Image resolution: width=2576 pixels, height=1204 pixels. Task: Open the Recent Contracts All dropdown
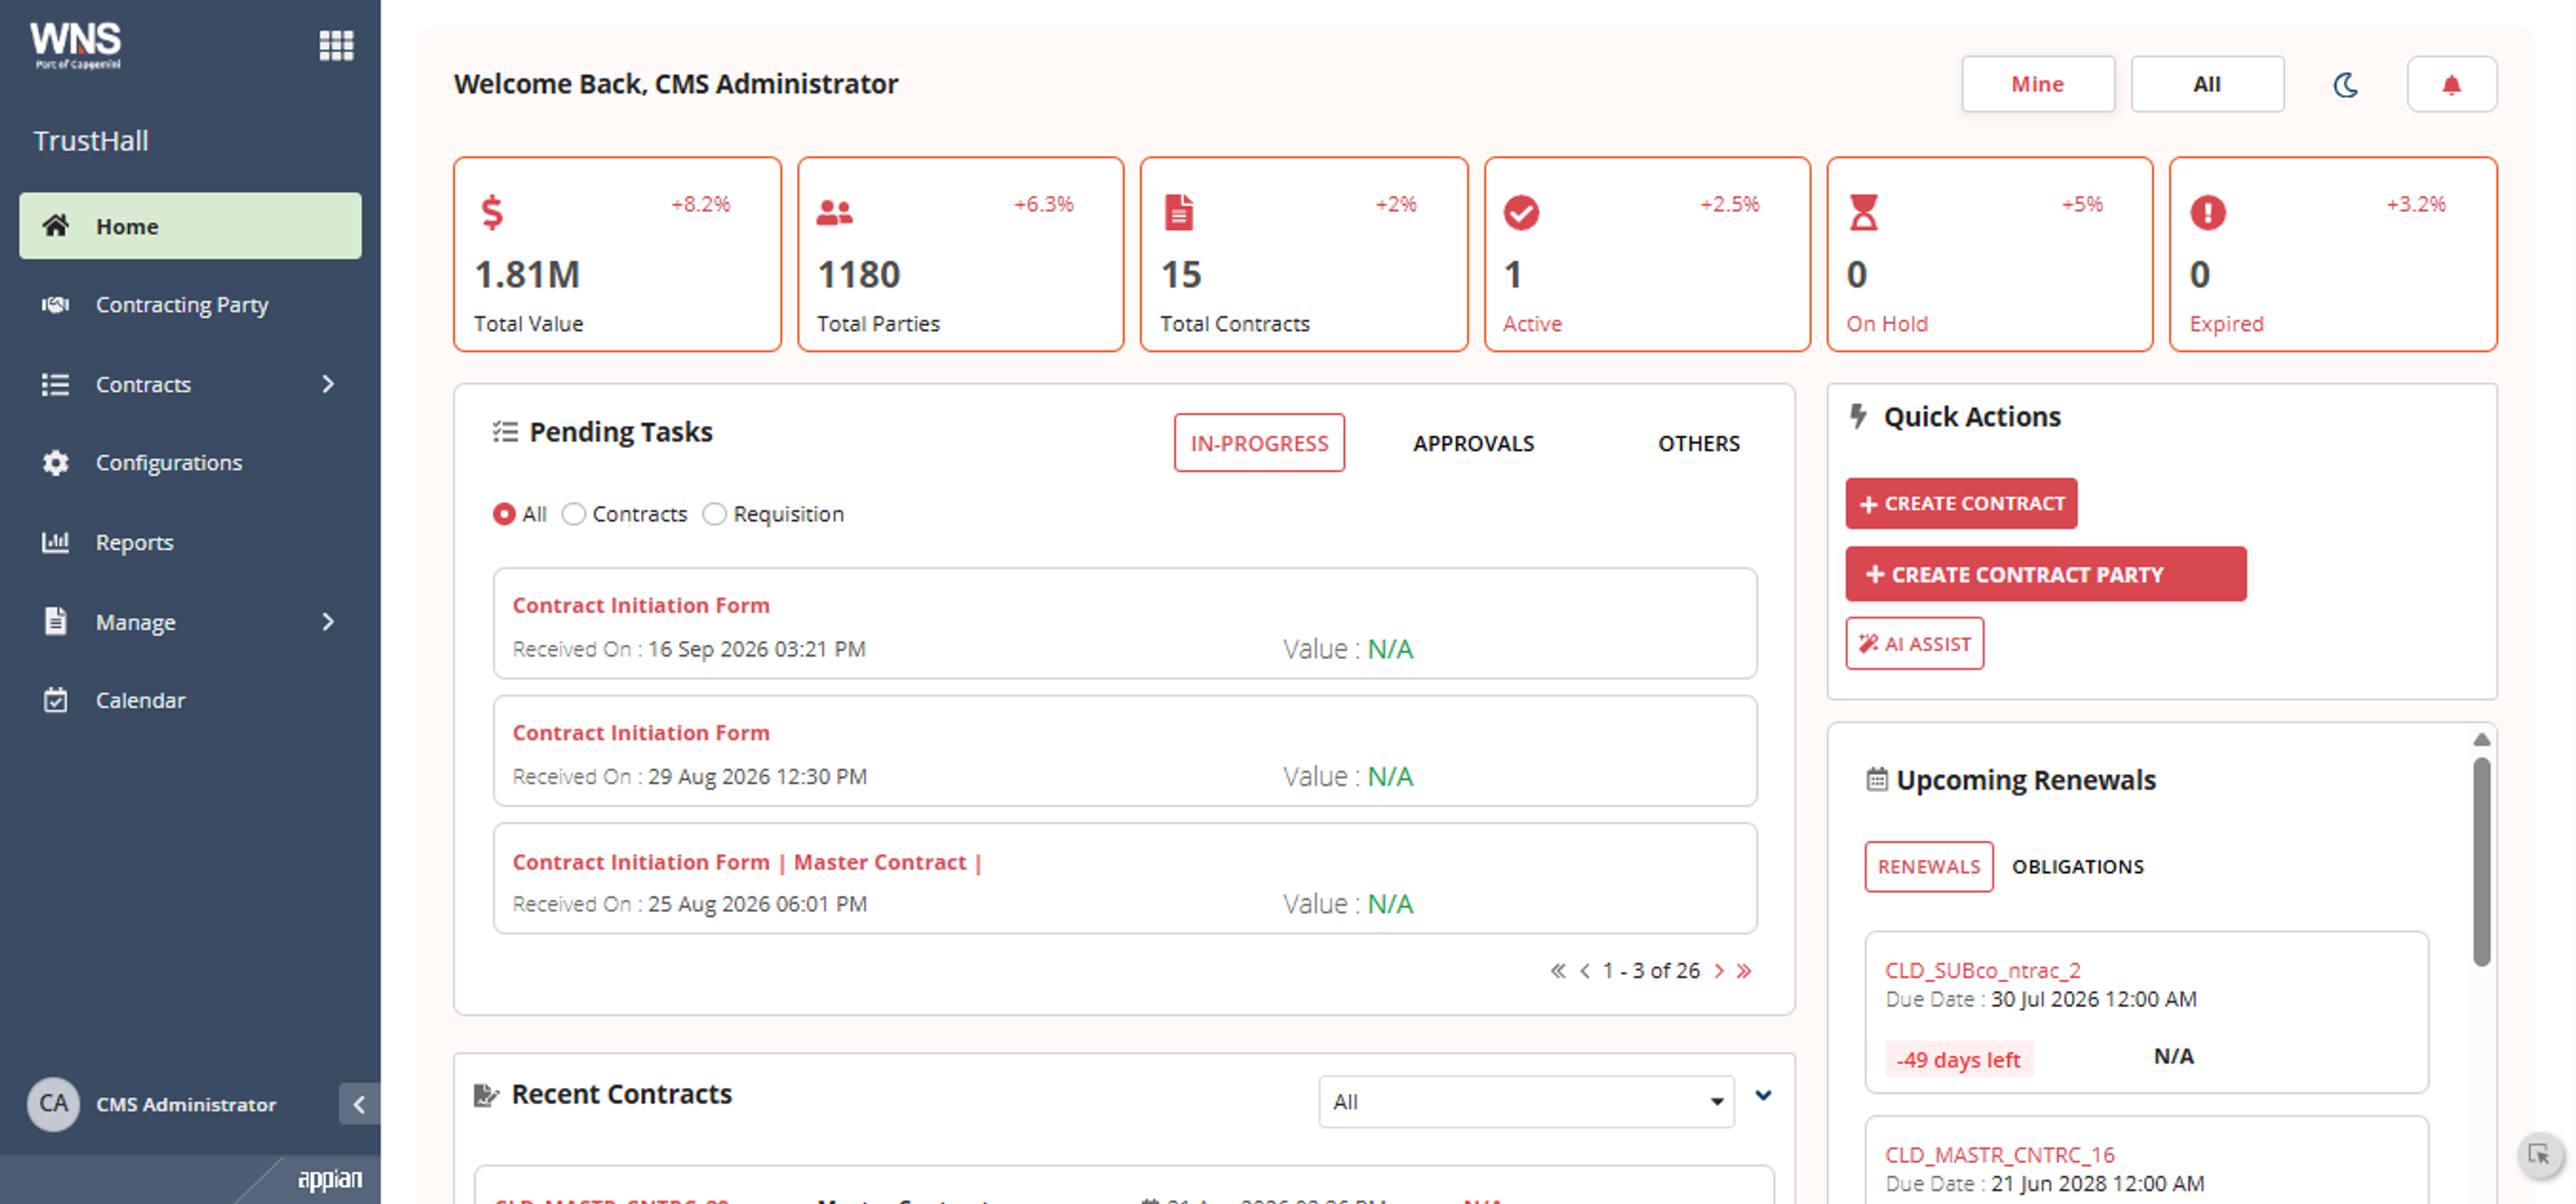coord(1526,1102)
